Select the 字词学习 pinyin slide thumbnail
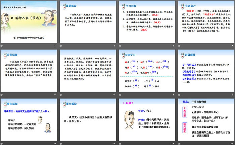235x145 pixels. click(147, 71)
